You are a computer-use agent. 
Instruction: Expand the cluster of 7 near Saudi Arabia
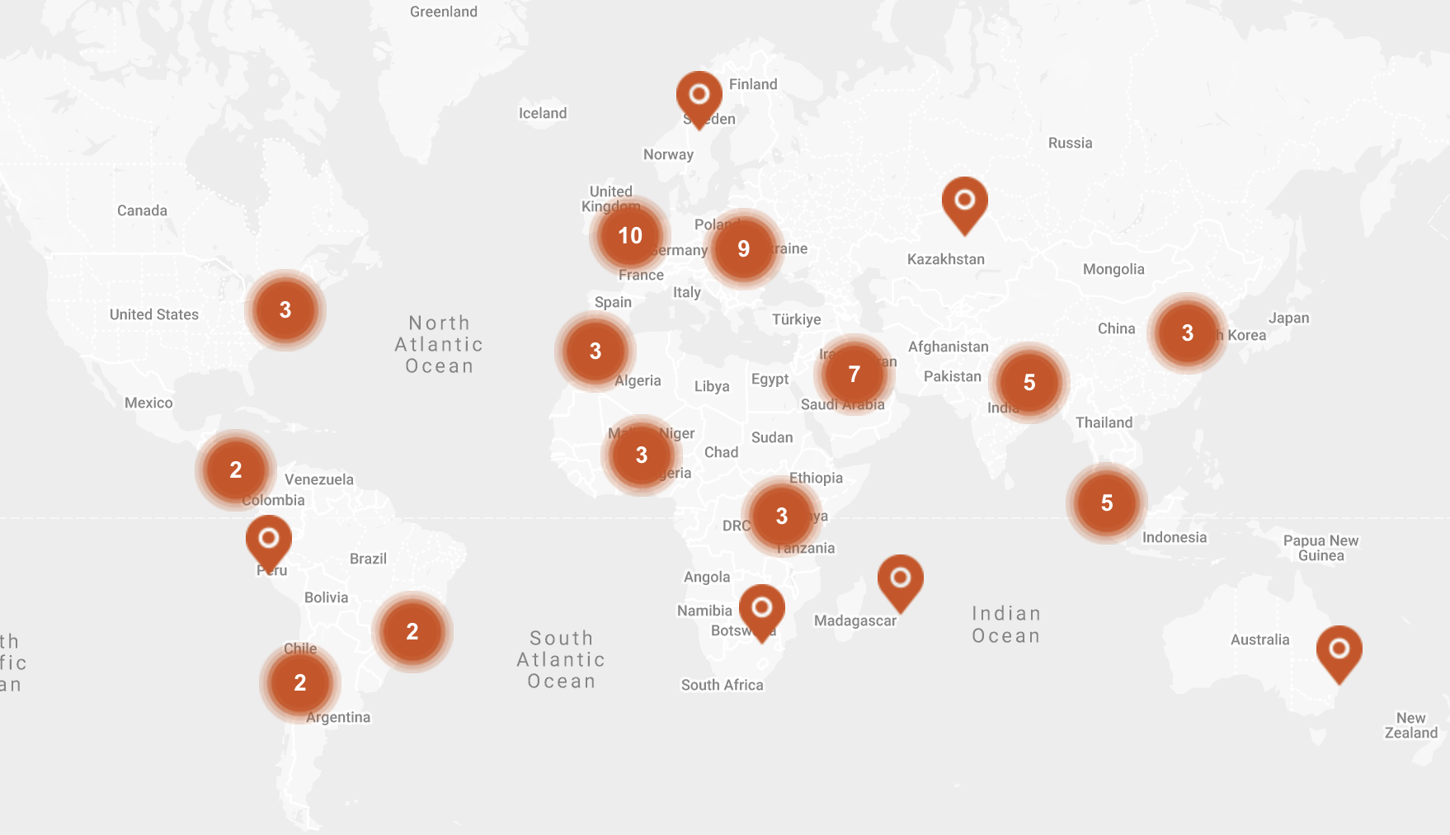(854, 375)
